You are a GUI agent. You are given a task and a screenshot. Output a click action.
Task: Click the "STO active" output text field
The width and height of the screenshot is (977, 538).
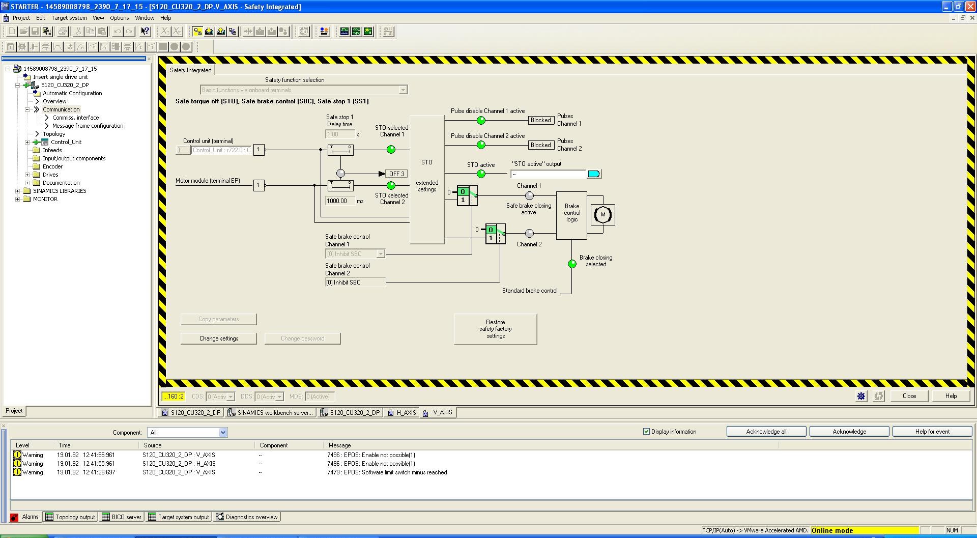click(x=549, y=174)
